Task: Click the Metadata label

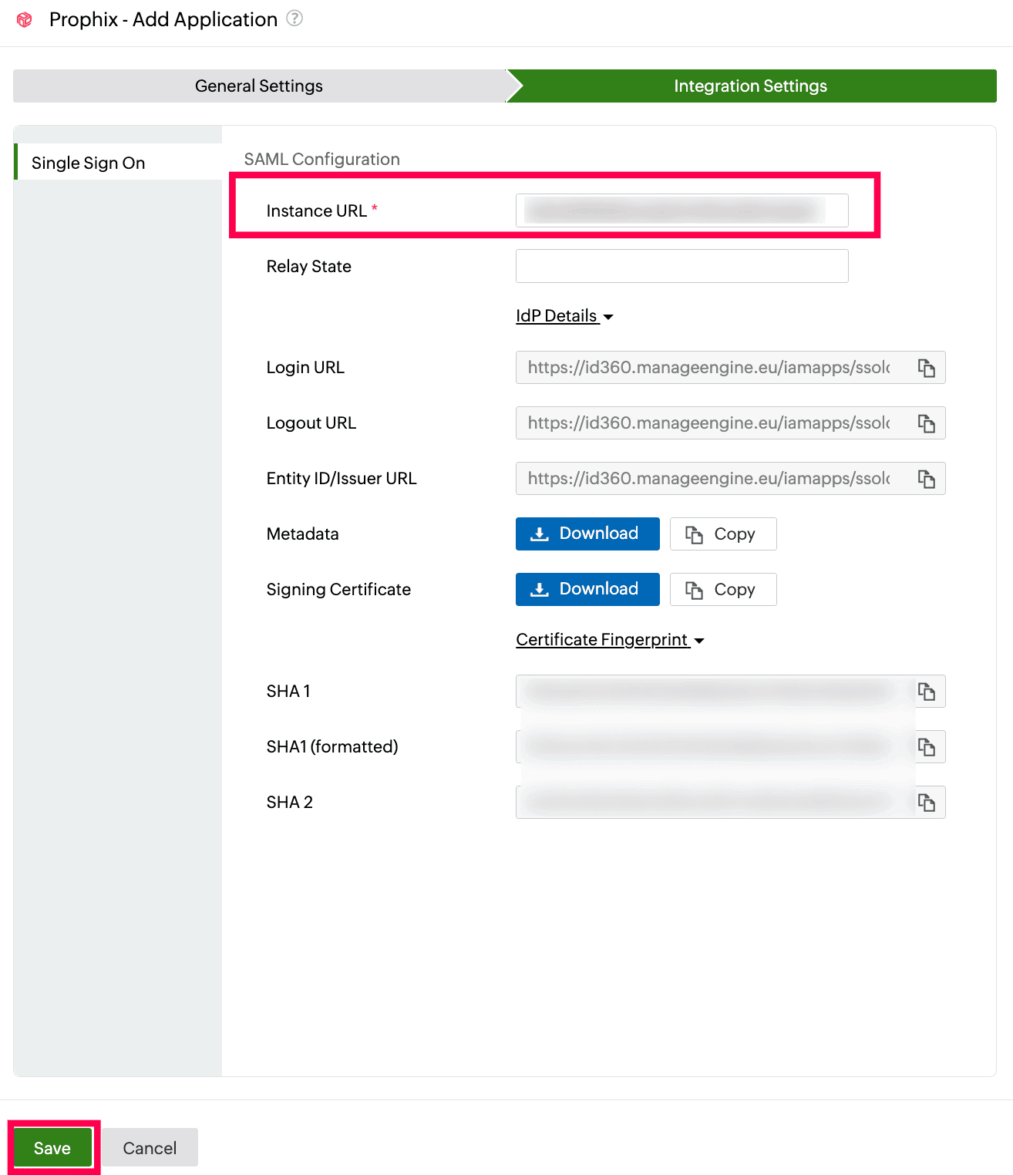Action: click(x=303, y=534)
